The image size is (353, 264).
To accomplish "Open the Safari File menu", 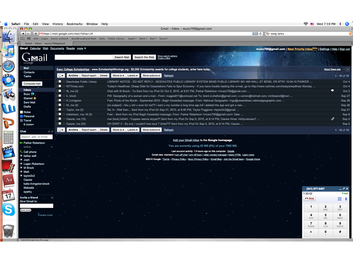I will [26, 24].
